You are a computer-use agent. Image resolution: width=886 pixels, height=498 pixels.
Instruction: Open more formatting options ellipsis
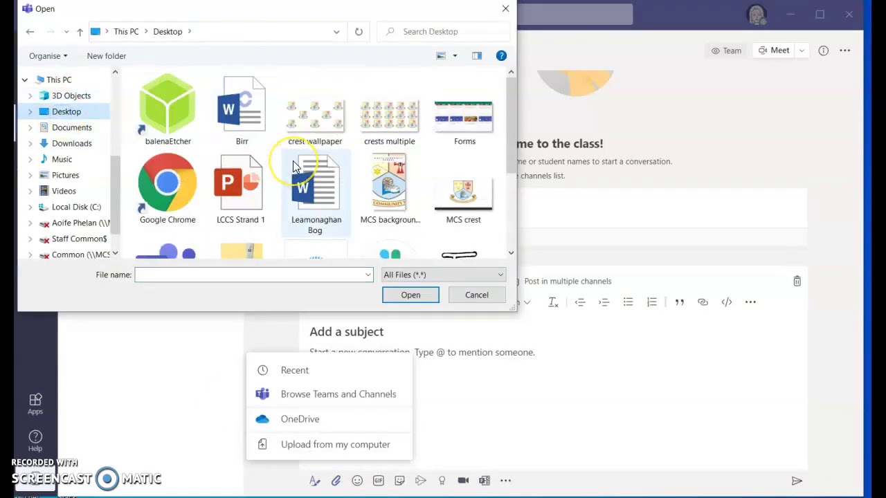750,302
